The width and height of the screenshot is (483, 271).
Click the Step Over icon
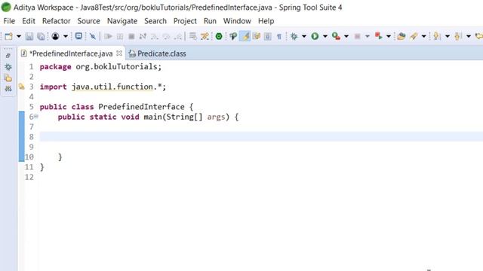166,36
